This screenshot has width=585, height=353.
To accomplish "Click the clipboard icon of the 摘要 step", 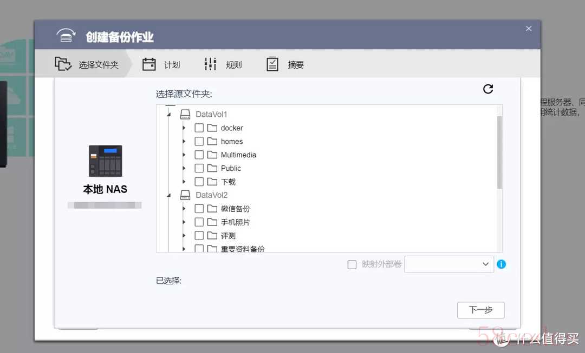I will (x=272, y=64).
